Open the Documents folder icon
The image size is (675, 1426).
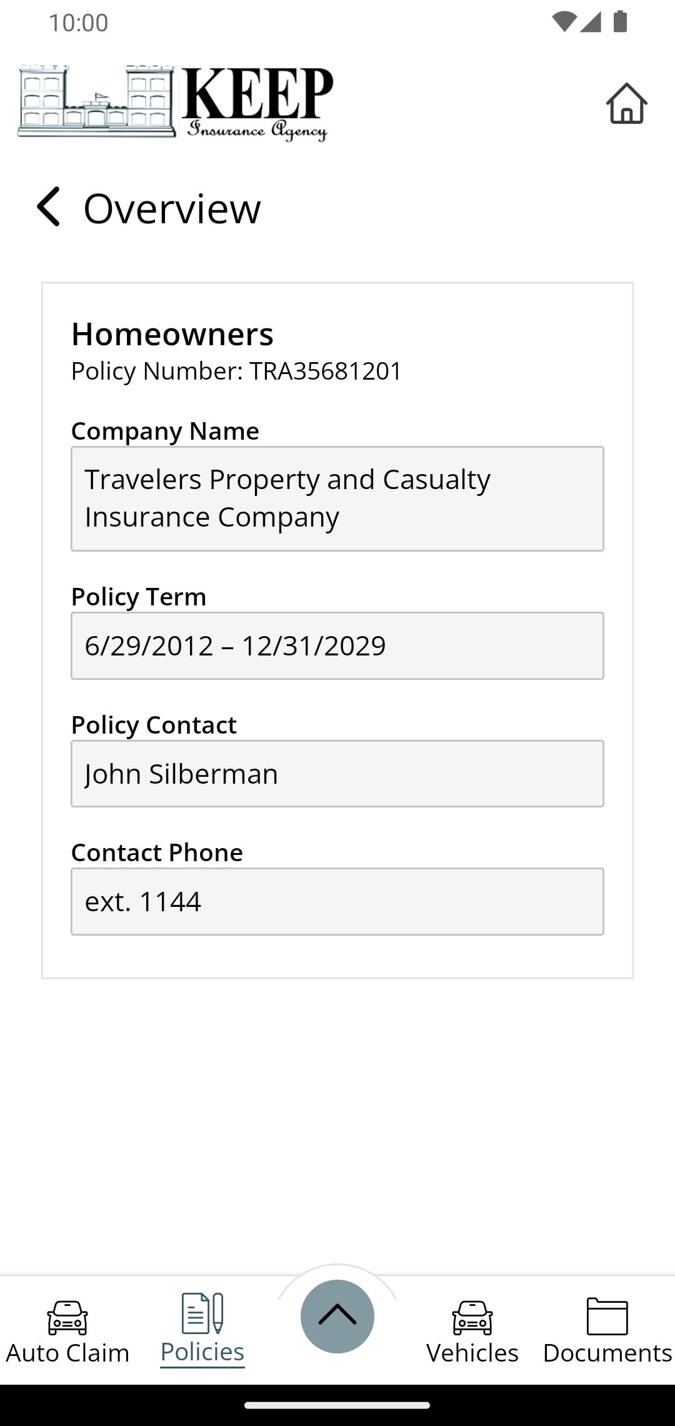coord(607,1317)
